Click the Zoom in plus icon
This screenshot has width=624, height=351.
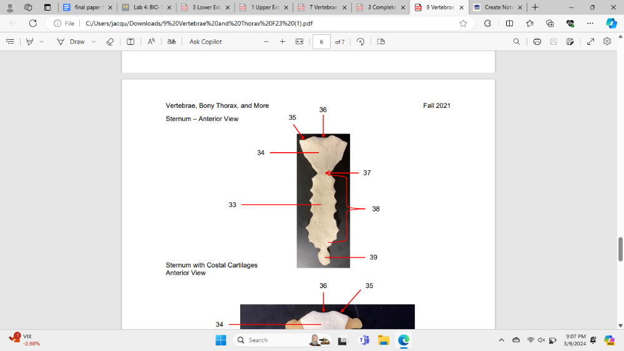pyautogui.click(x=282, y=42)
